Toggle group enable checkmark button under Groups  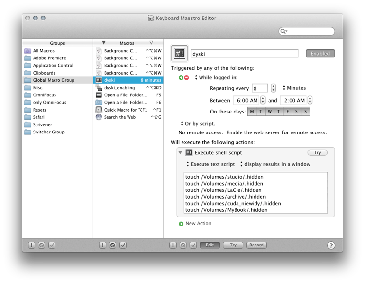(52, 245)
